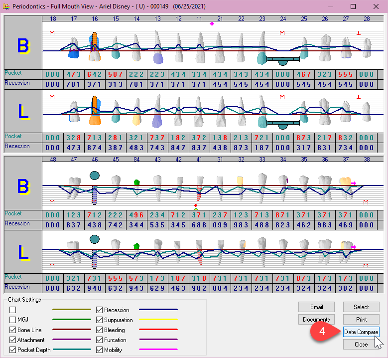The height and width of the screenshot is (358, 388).
Task: Select tooth number 46 in lower header
Action: (x=95, y=159)
